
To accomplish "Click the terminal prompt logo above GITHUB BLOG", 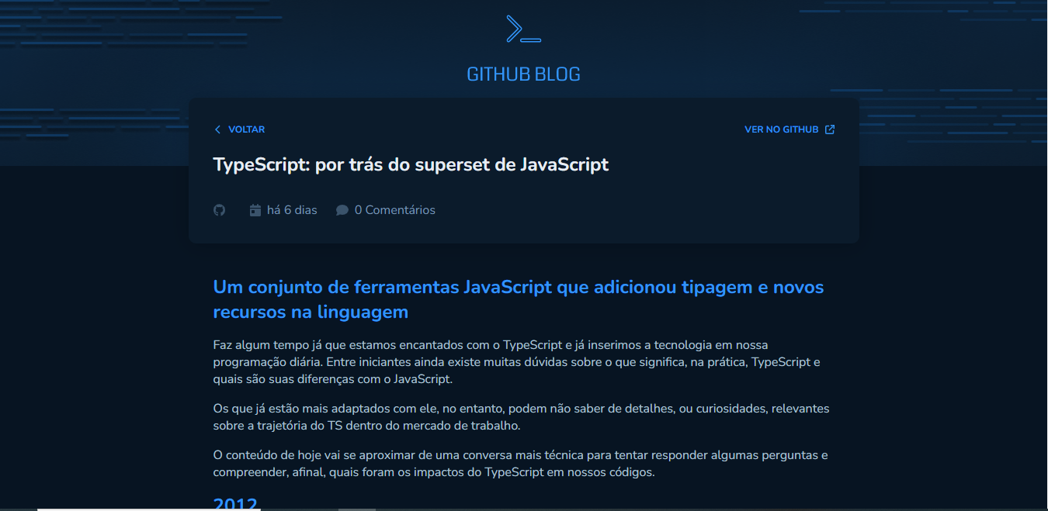I will 523,28.
